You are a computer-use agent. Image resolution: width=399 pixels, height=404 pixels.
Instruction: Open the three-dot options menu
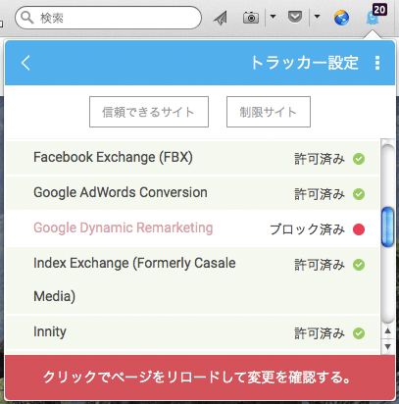click(377, 63)
